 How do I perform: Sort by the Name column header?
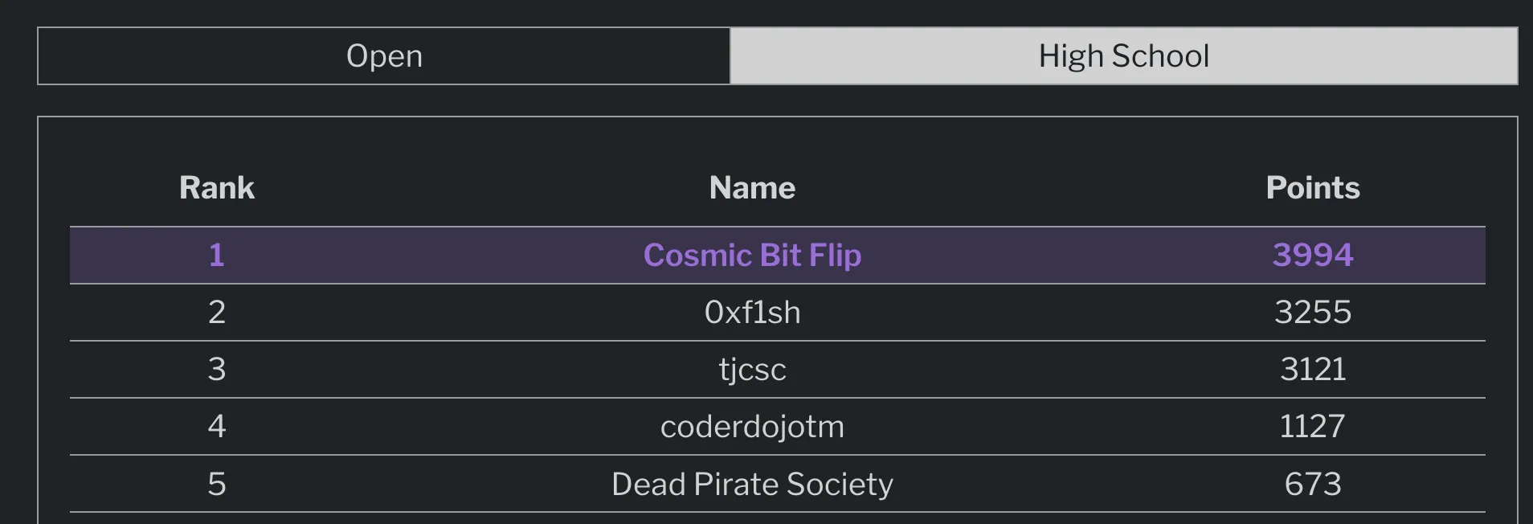pyautogui.click(x=752, y=187)
